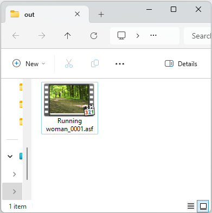Navigate up one folder level
Image resolution: width=212 pixels, height=213 pixels.
point(68,36)
